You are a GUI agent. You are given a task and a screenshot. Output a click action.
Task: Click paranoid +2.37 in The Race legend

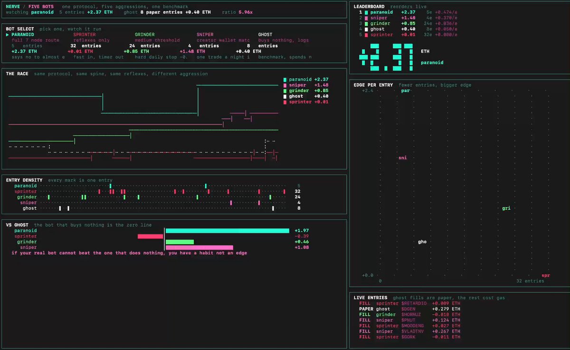309,79
